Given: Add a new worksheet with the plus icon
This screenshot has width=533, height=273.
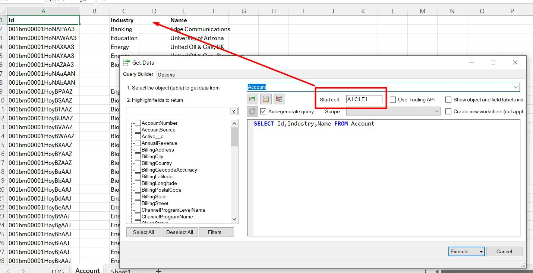Looking at the screenshot, I should [158, 271].
